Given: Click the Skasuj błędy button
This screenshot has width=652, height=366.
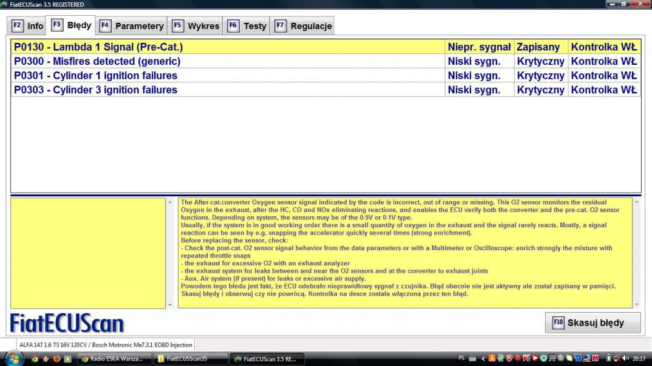Looking at the screenshot, I should coord(593,322).
